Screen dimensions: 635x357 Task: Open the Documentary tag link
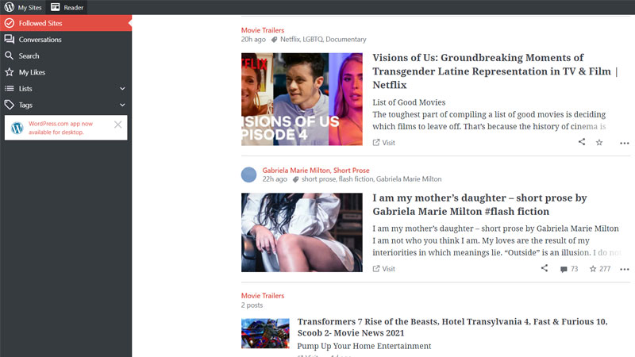pos(346,39)
